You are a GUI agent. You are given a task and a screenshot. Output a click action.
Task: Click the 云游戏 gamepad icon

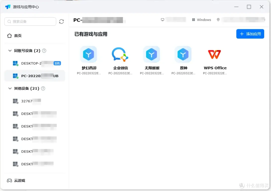pyautogui.click(x=9, y=181)
